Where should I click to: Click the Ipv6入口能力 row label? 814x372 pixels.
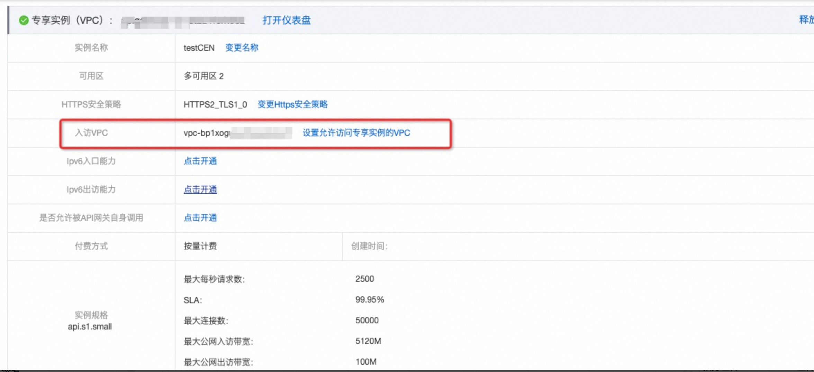click(x=91, y=161)
